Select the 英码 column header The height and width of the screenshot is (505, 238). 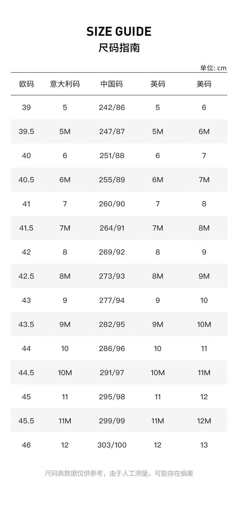(x=158, y=84)
